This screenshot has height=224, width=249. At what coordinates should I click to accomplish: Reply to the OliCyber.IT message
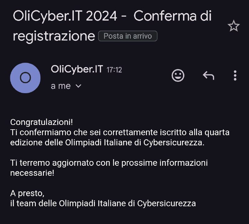point(208,75)
